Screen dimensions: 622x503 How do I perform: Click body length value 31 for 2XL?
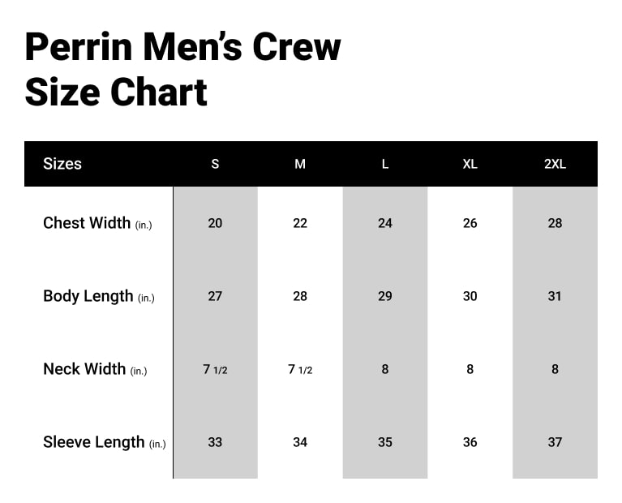[555, 296]
